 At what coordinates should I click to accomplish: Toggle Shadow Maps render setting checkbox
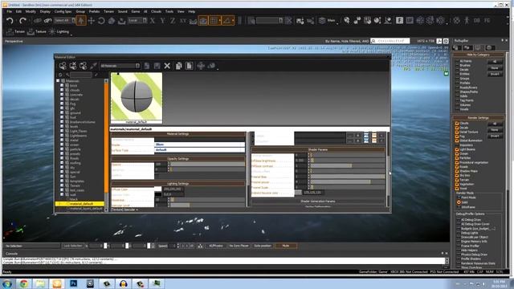457,171
